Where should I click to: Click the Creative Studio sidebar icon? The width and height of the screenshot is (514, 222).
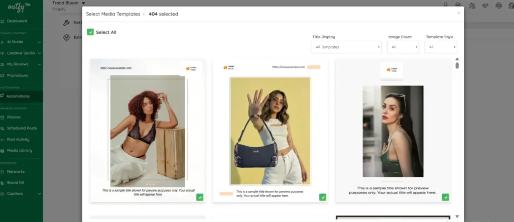3,53
